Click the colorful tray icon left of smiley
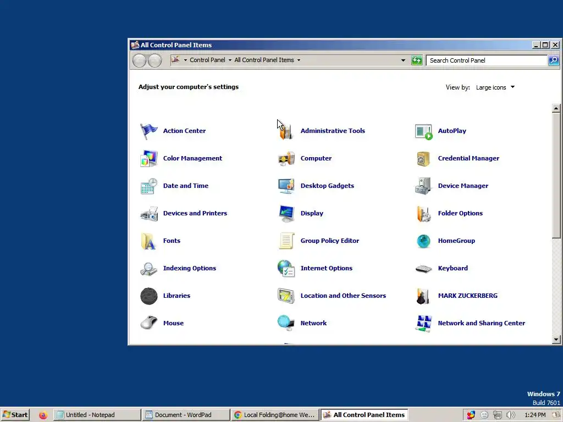The width and height of the screenshot is (563, 422). pos(471,415)
